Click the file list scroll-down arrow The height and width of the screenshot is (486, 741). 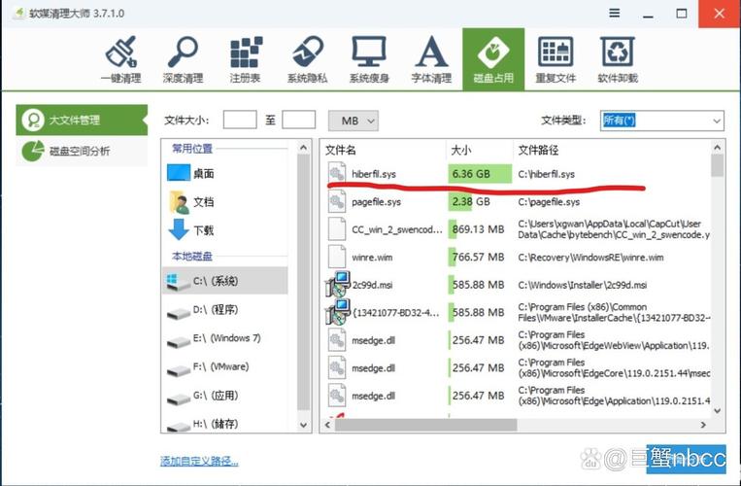tap(718, 410)
